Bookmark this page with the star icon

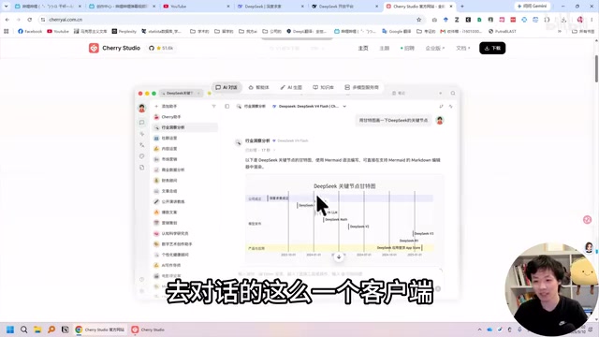(418, 20)
